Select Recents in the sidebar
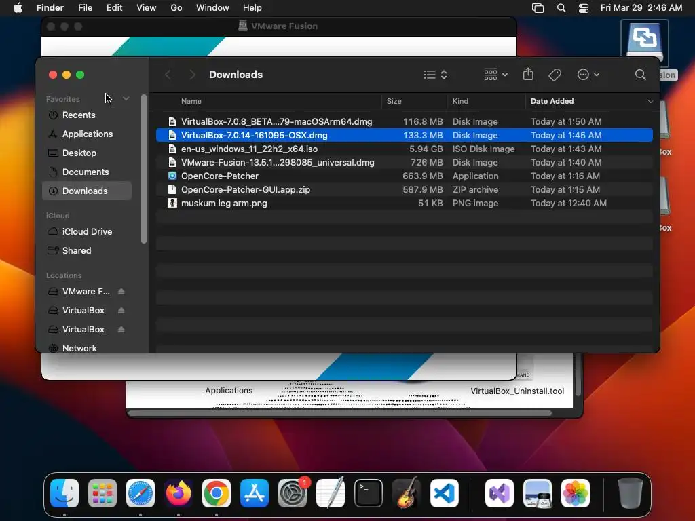Image resolution: width=695 pixels, height=521 pixels. (x=88, y=115)
